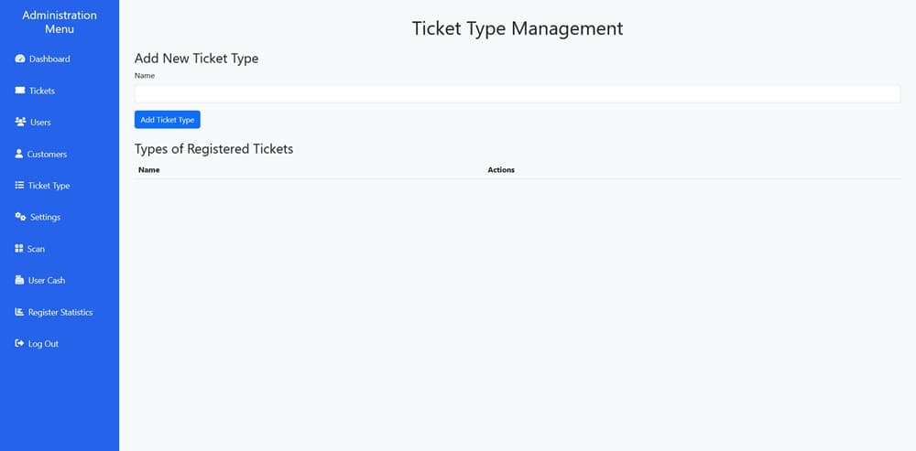The height and width of the screenshot is (451, 916).
Task: Navigate to Register Statistics
Action: [x=60, y=313]
